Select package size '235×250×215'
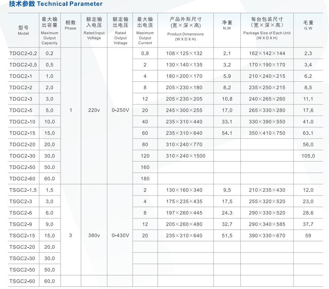This screenshot has width=329, height=289. tap(267, 87)
